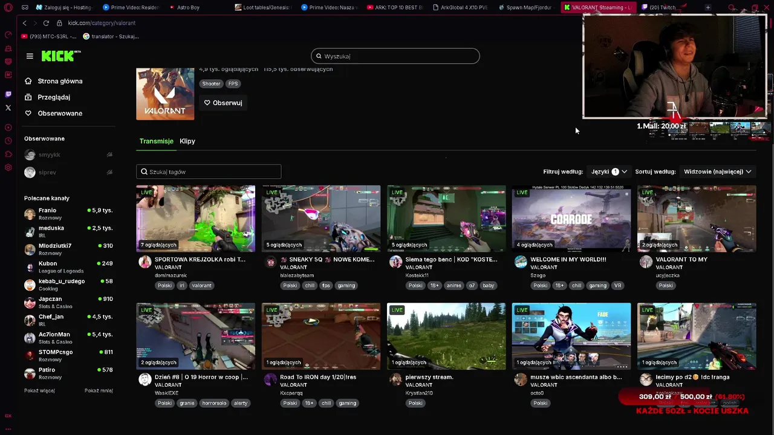Click VALORANT category cover image
The height and width of the screenshot is (435, 774).
pos(165,94)
